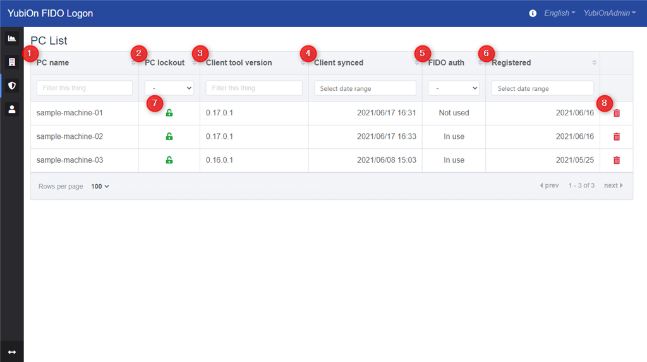Change rows per page from 100
This screenshot has height=362, width=647.
(x=100, y=187)
